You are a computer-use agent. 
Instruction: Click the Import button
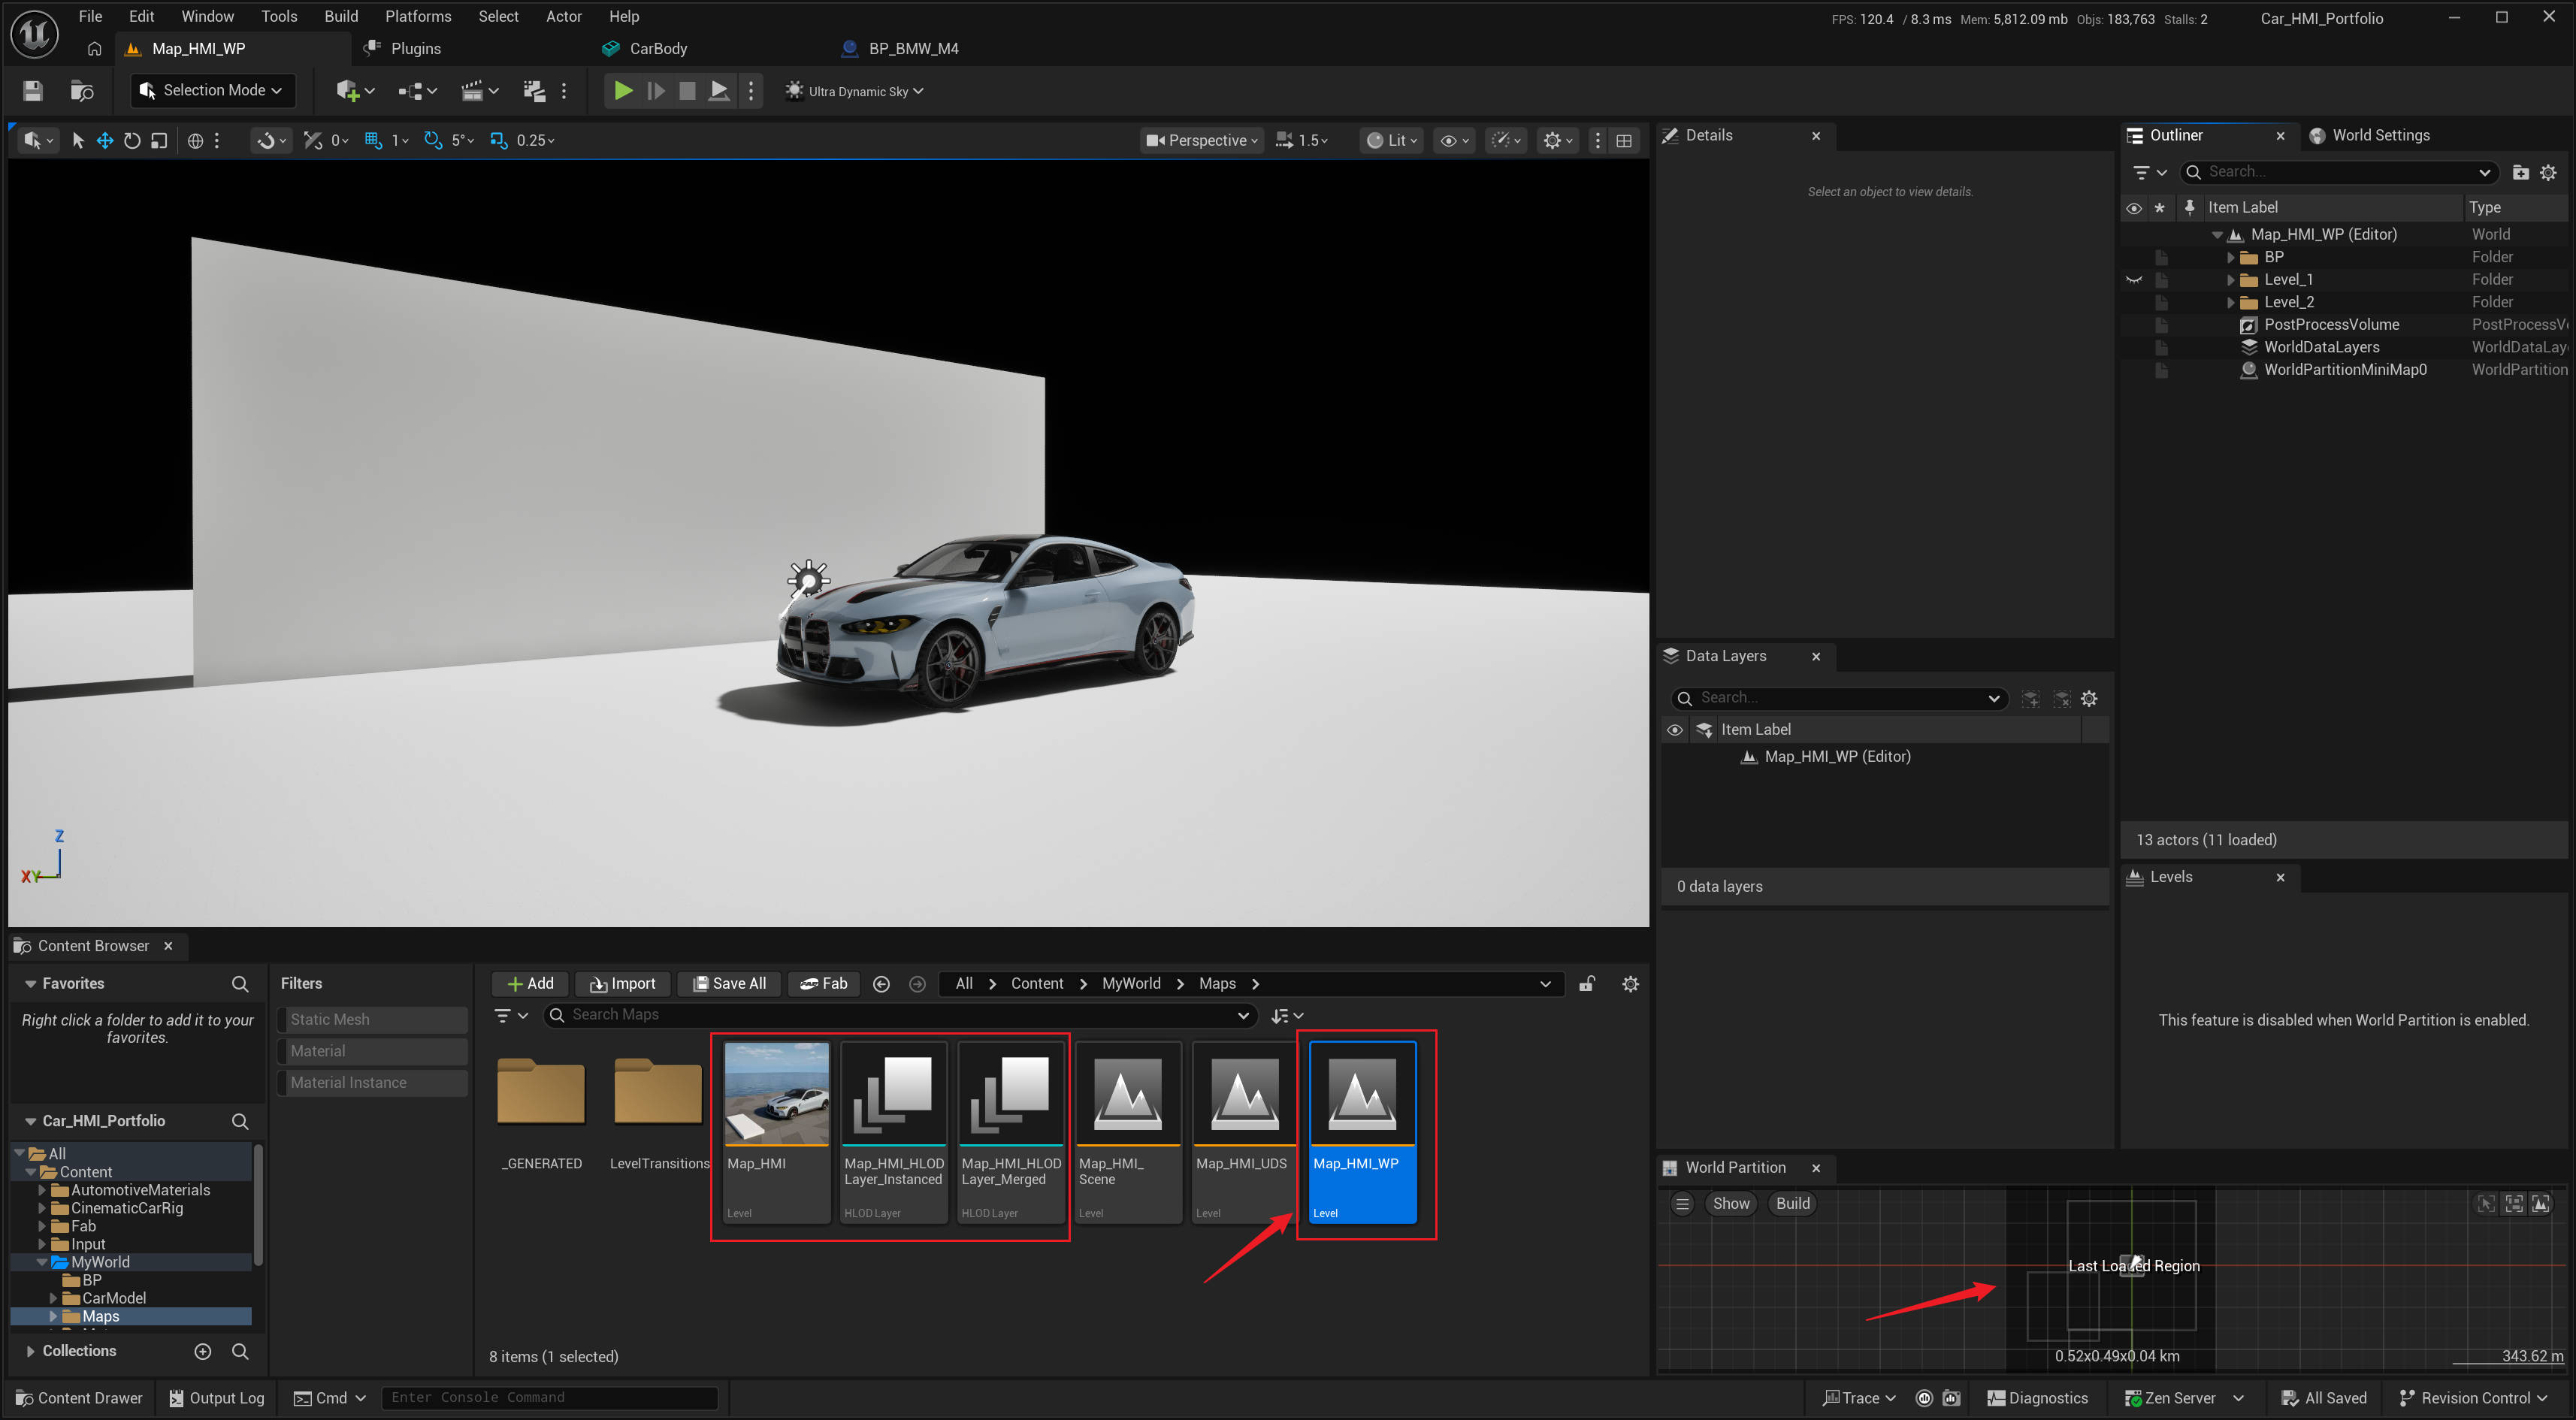[622, 984]
